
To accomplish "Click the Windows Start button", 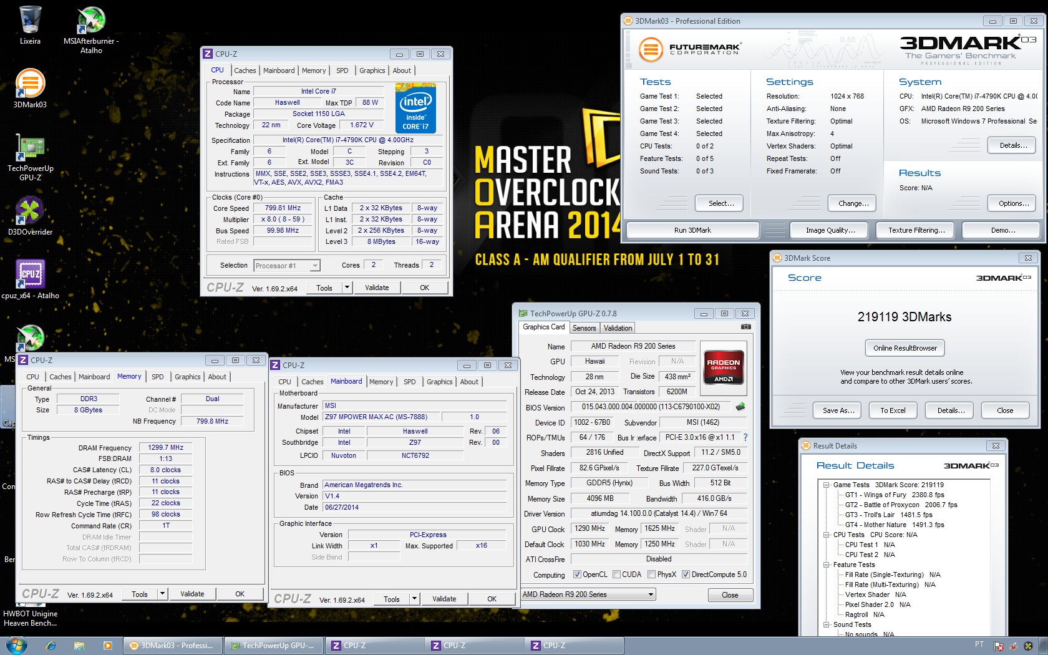I will (x=16, y=645).
